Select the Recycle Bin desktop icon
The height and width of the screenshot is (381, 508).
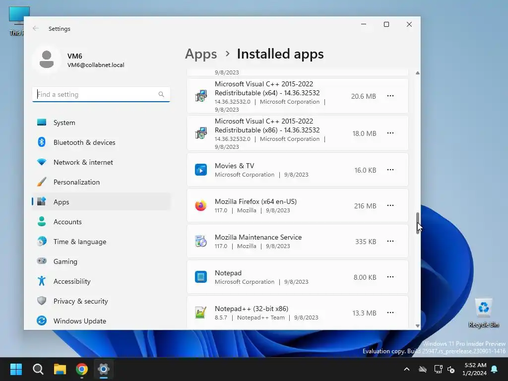(483, 313)
